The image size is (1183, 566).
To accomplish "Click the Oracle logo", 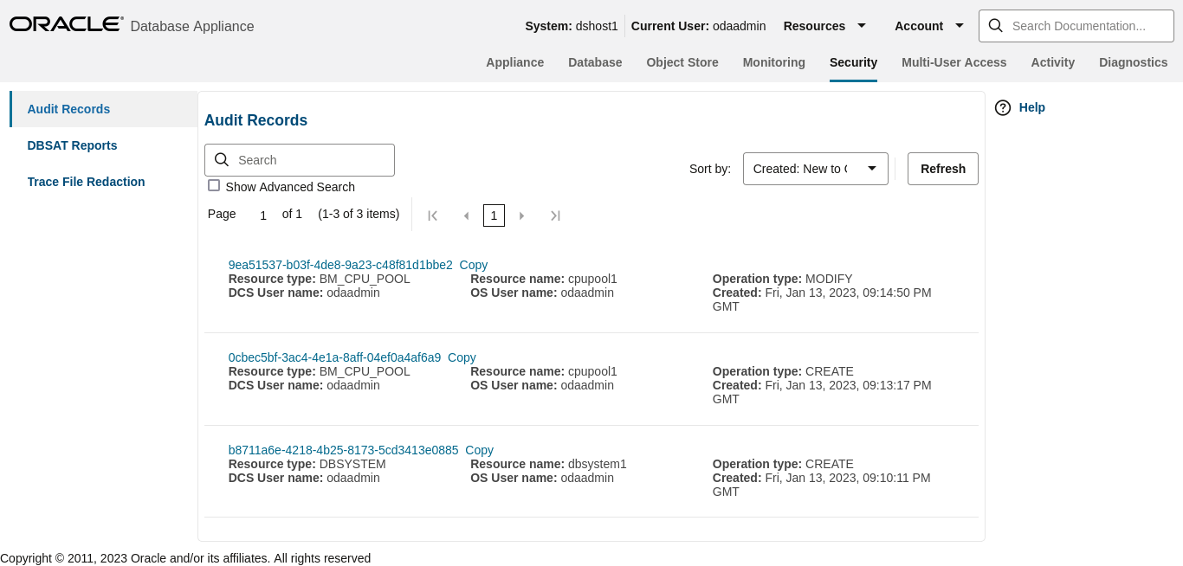I will click(65, 23).
